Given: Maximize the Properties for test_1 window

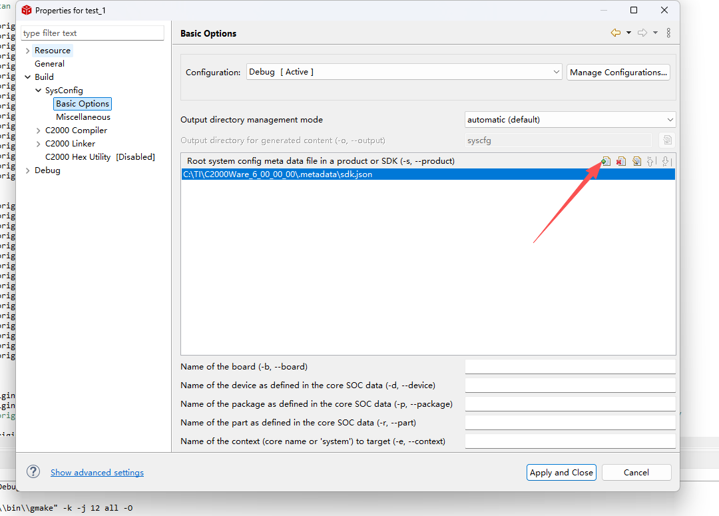Looking at the screenshot, I should [634, 10].
